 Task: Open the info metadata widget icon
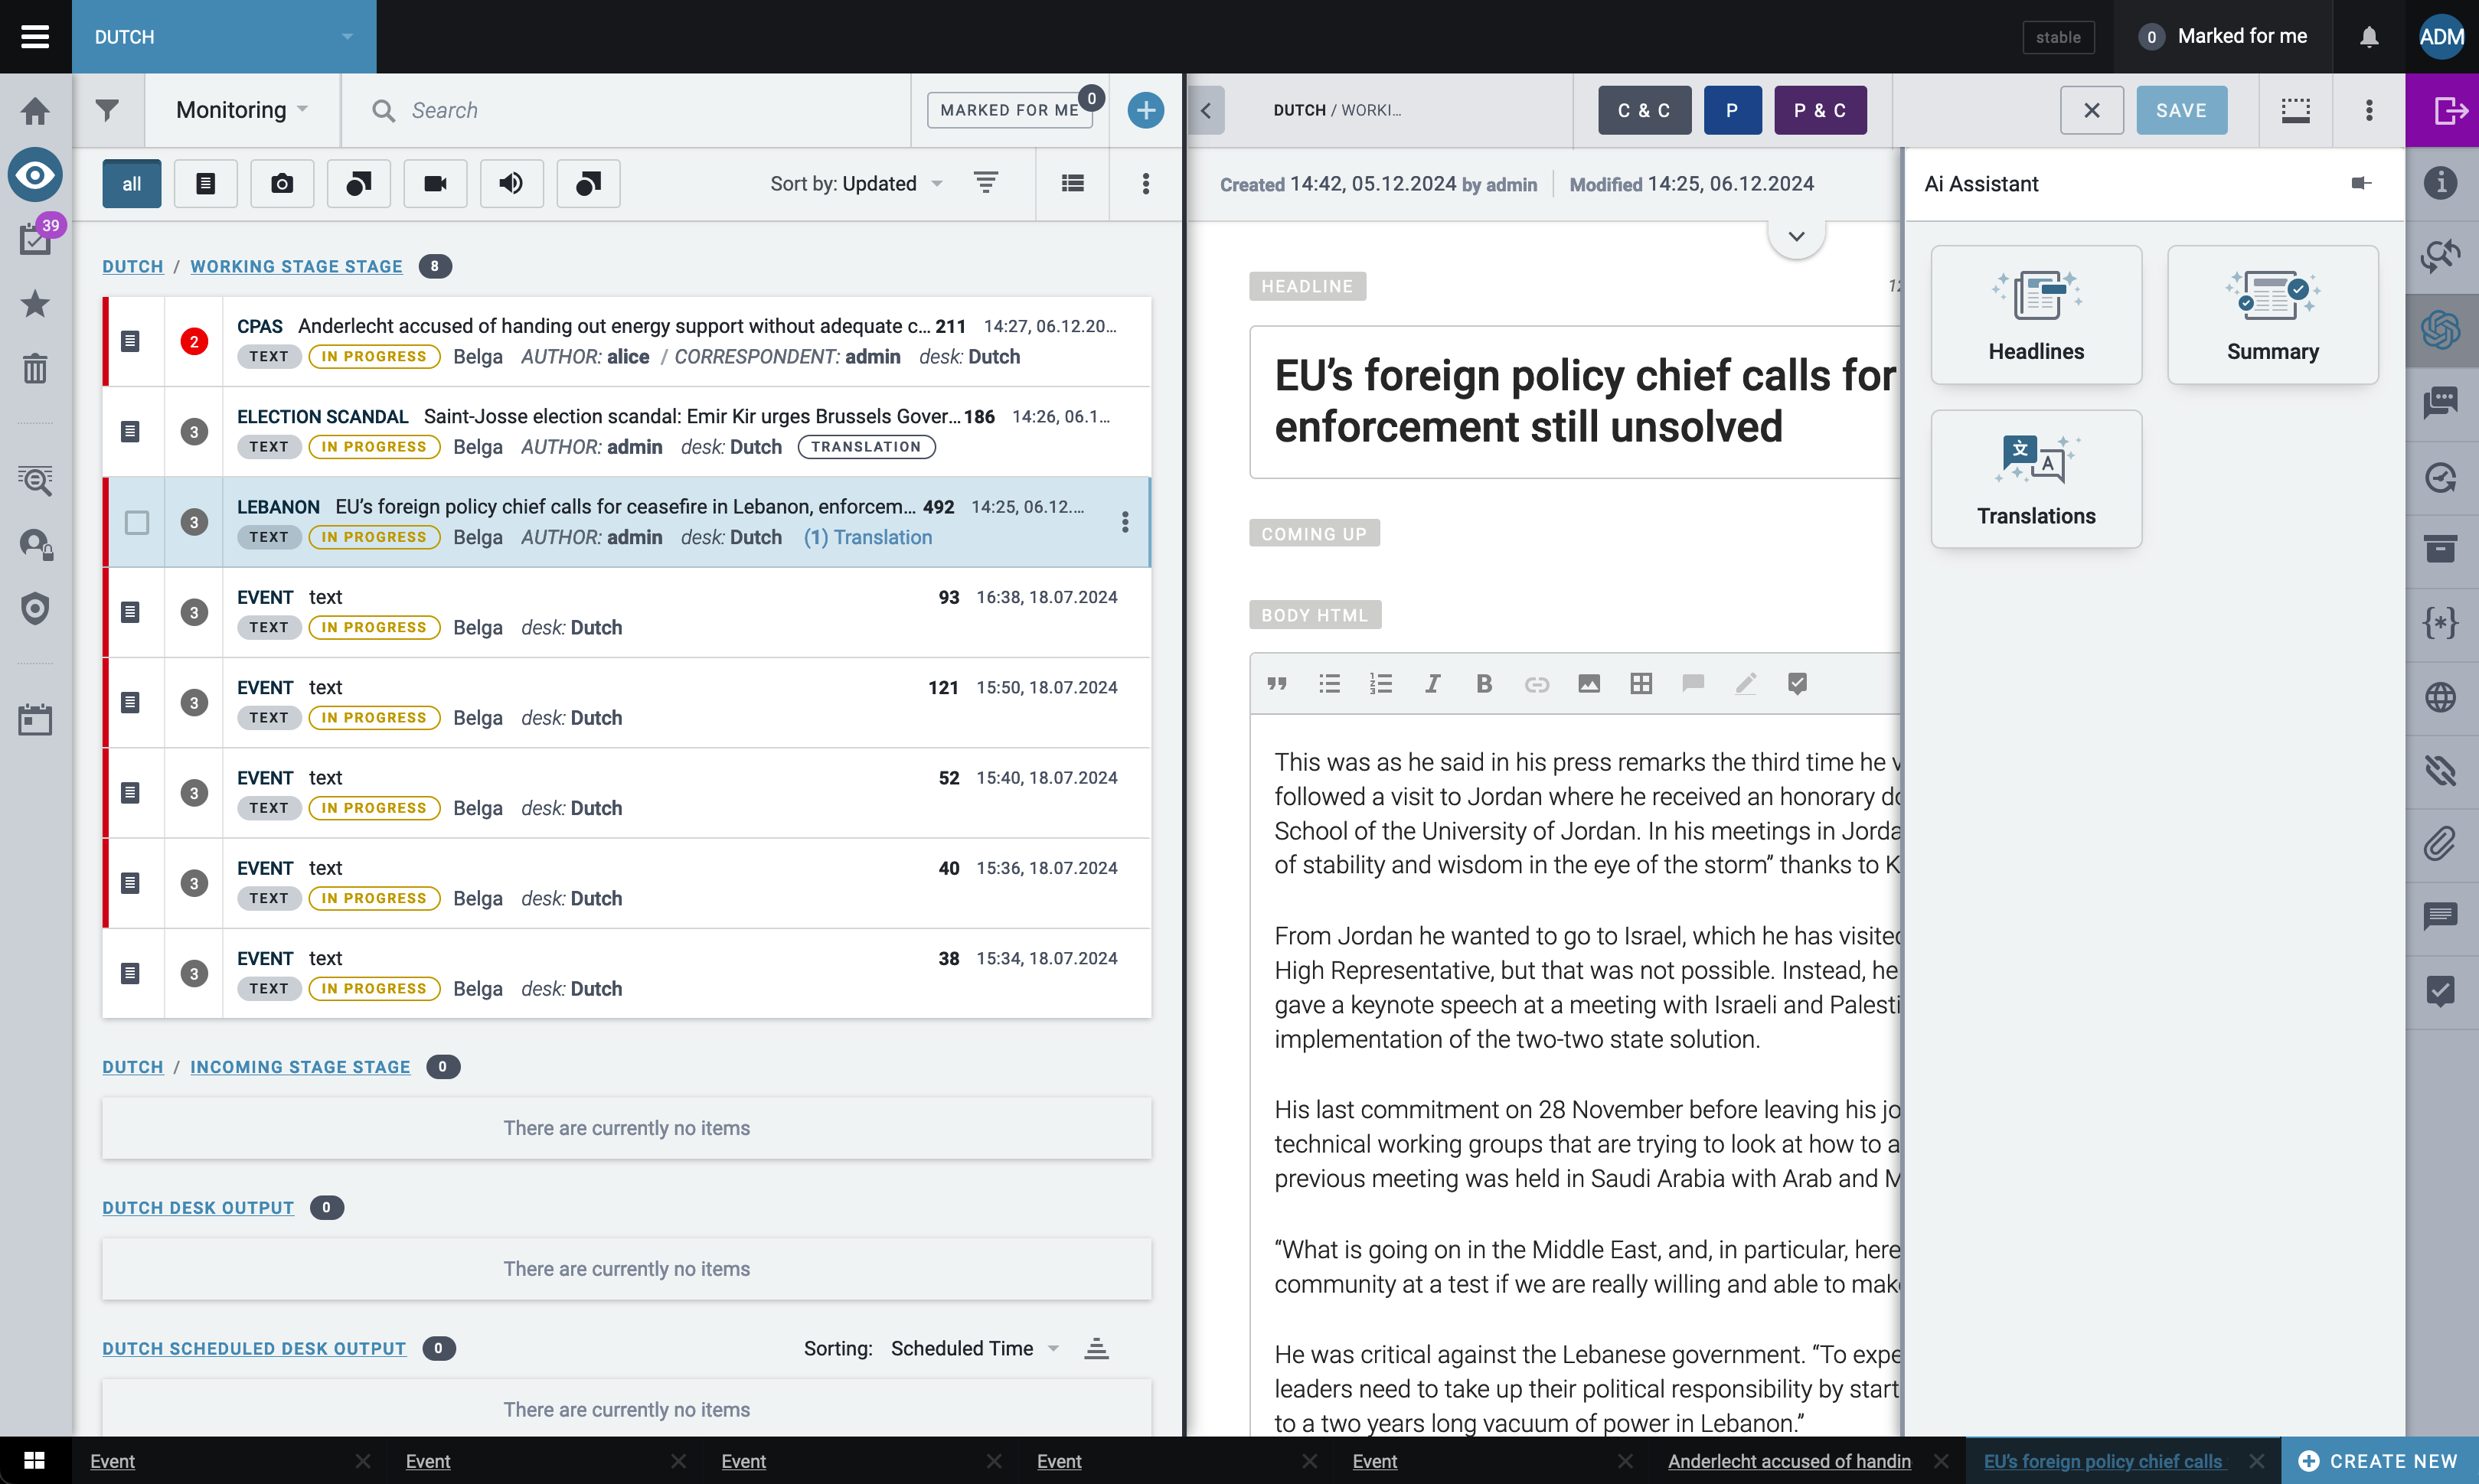tap(2441, 183)
